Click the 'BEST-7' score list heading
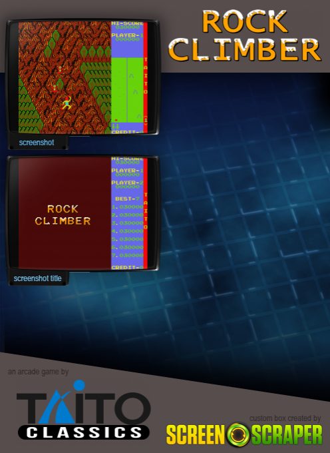The image size is (330, 453). point(127,199)
